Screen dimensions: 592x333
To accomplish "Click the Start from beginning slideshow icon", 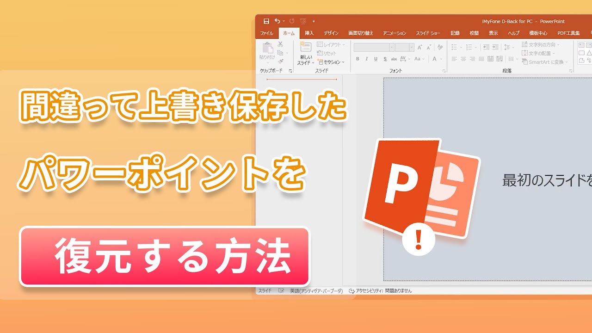I will [x=303, y=21].
